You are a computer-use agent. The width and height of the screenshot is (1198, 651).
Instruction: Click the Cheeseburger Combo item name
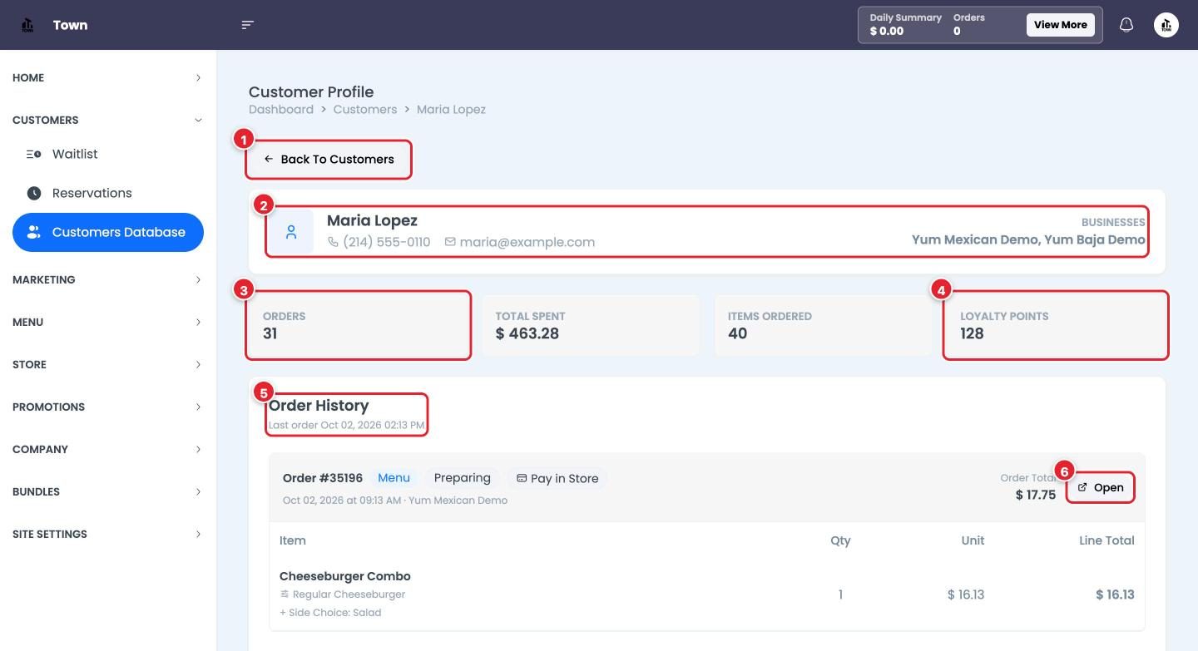(345, 576)
